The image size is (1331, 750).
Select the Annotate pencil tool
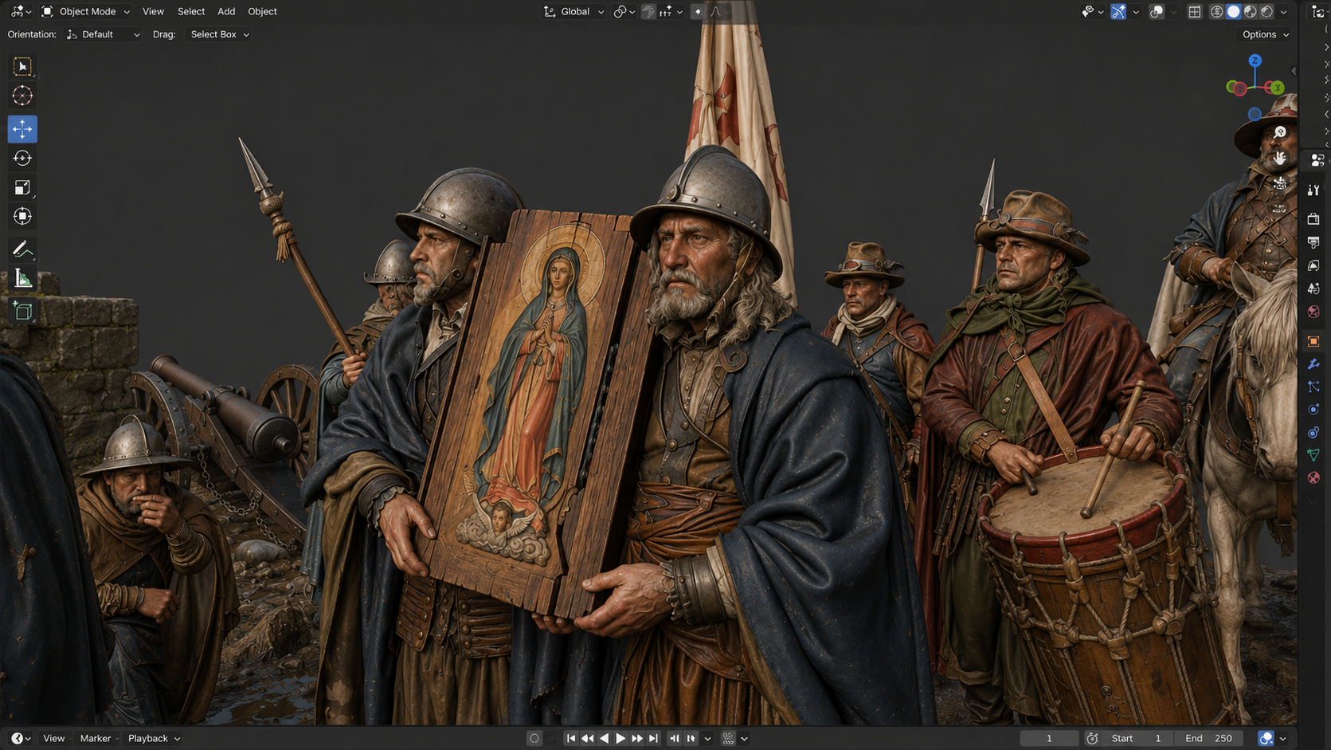click(22, 249)
